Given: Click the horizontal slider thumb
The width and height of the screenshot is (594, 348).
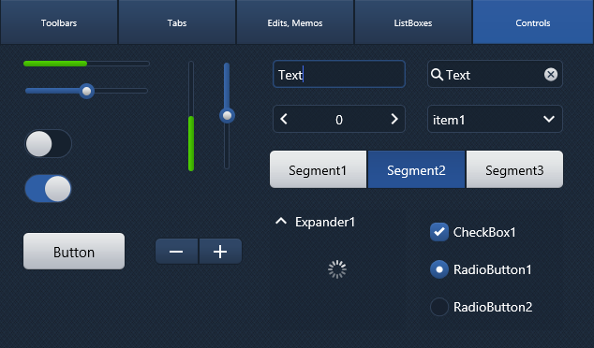Looking at the screenshot, I should coord(87,91).
